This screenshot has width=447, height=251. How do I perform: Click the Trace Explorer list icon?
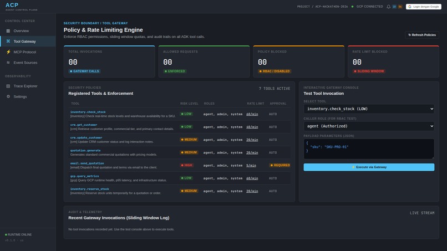coord(8,86)
